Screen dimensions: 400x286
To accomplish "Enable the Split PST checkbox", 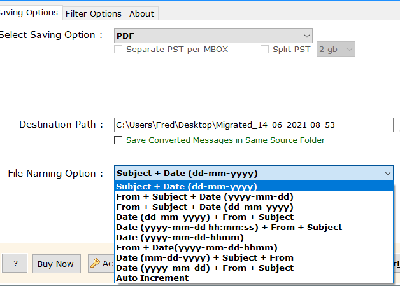I will pos(264,49).
